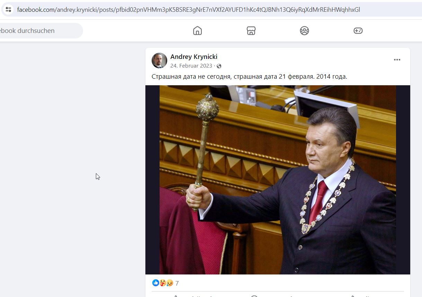Open the Groups icon in top navigation
422x297 pixels.
point(304,30)
